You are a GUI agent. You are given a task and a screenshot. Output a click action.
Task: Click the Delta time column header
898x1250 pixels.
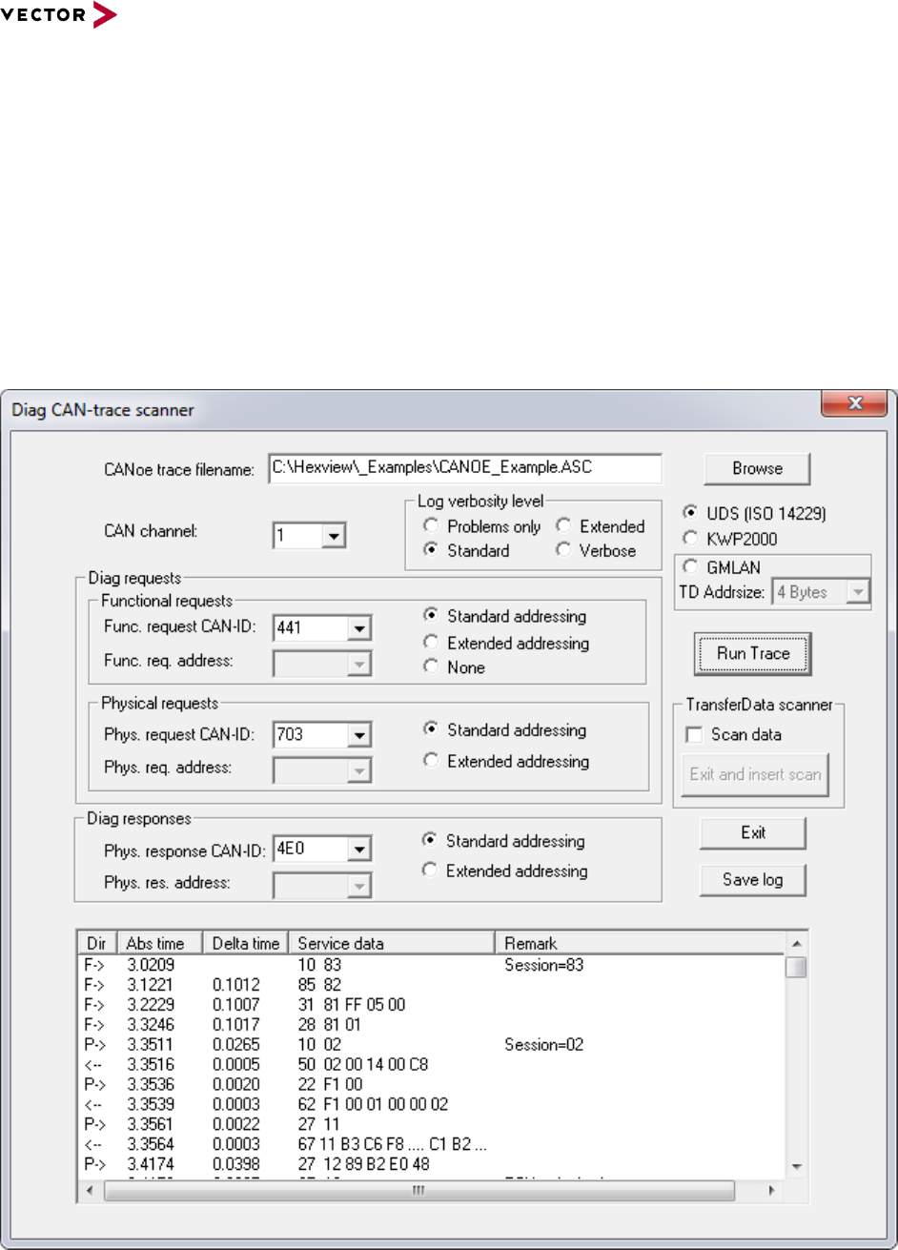pyautogui.click(x=245, y=943)
